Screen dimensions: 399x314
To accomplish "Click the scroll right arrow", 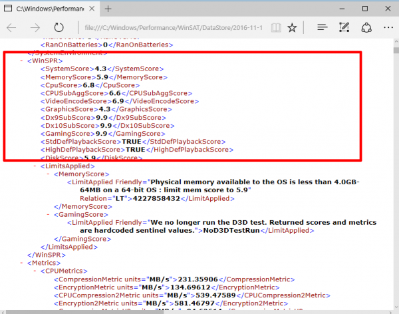I will (x=390, y=312).
